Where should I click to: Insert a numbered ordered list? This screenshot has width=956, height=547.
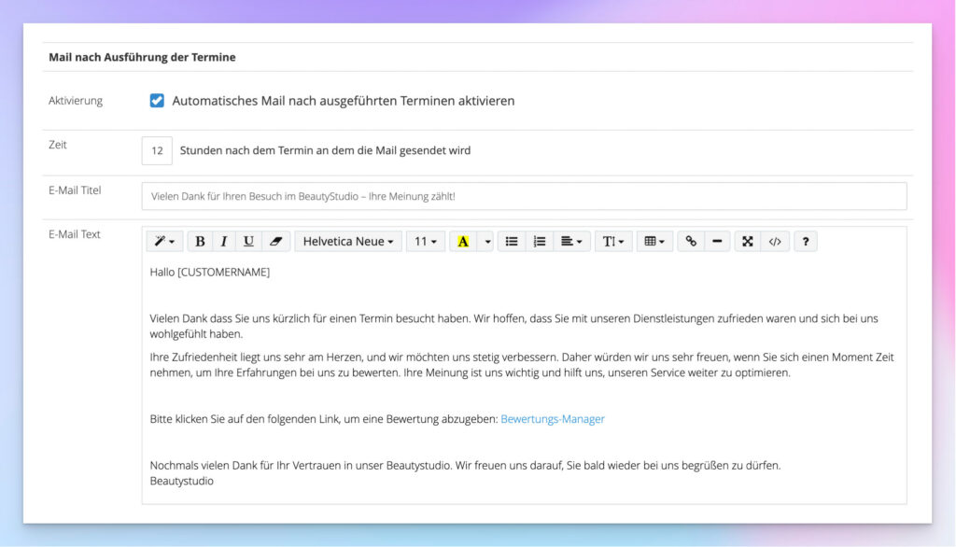(539, 241)
